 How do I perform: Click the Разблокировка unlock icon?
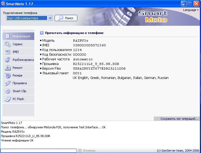[7, 60]
